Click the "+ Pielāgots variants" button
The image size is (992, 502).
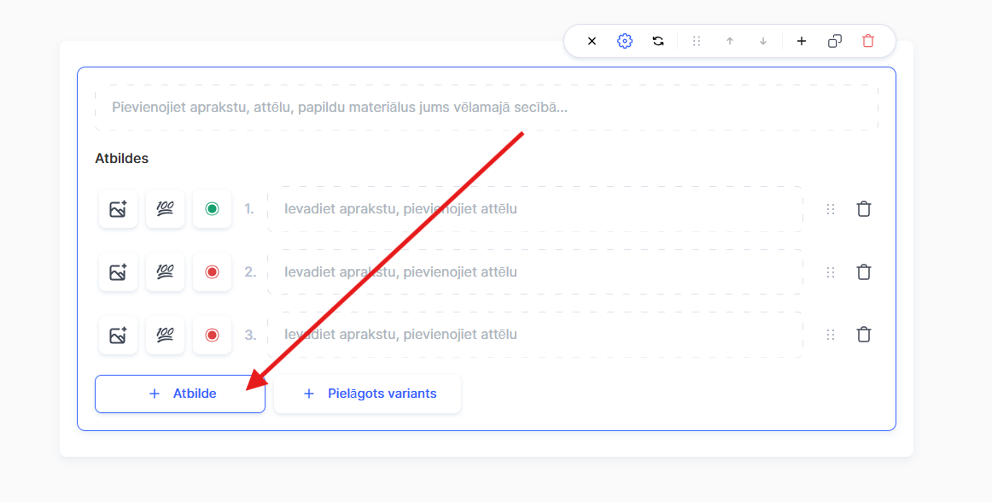(x=367, y=394)
